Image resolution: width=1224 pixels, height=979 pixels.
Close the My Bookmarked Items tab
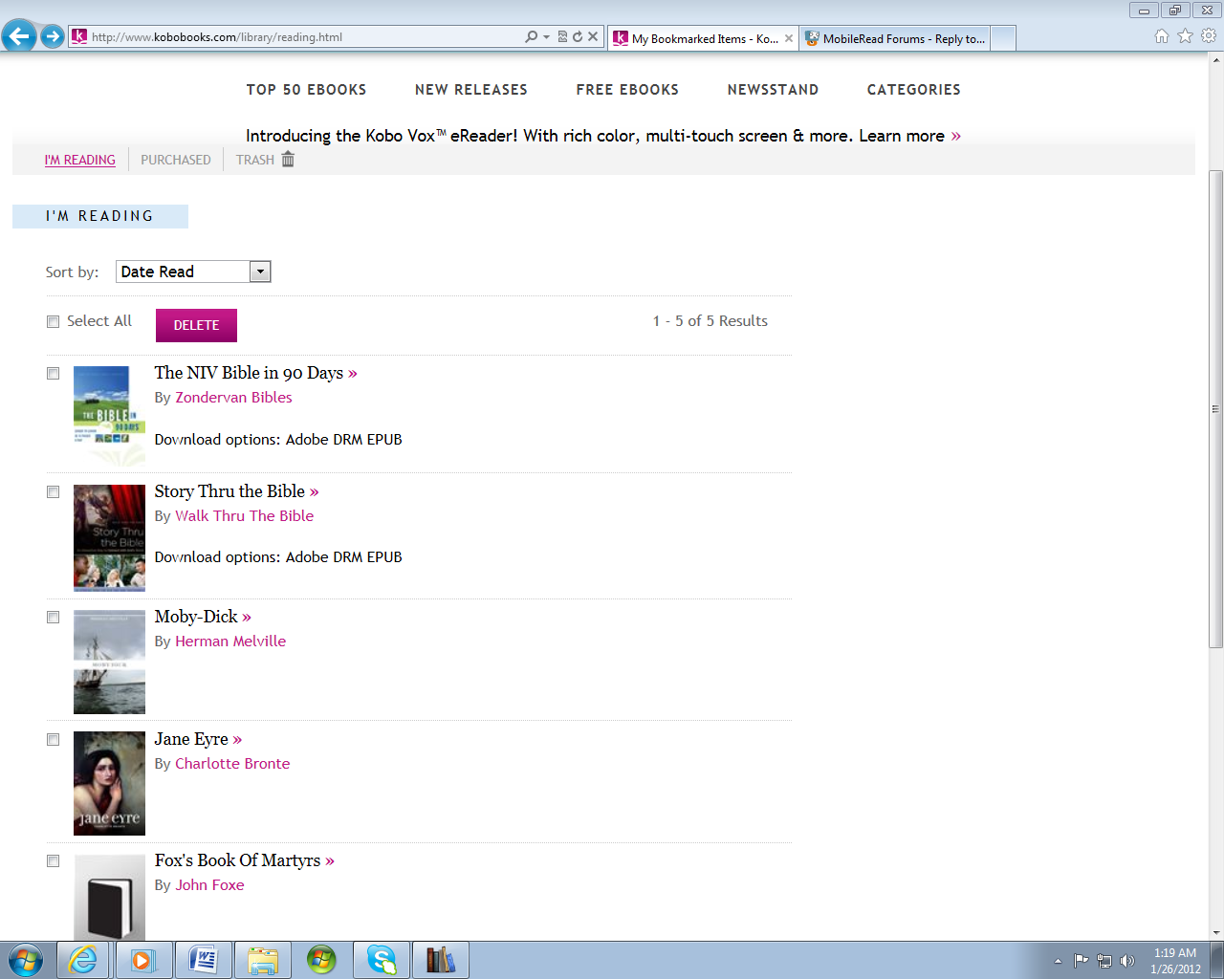tap(789, 38)
